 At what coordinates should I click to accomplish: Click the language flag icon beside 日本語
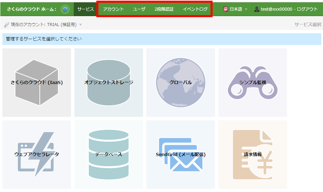tap(226, 9)
